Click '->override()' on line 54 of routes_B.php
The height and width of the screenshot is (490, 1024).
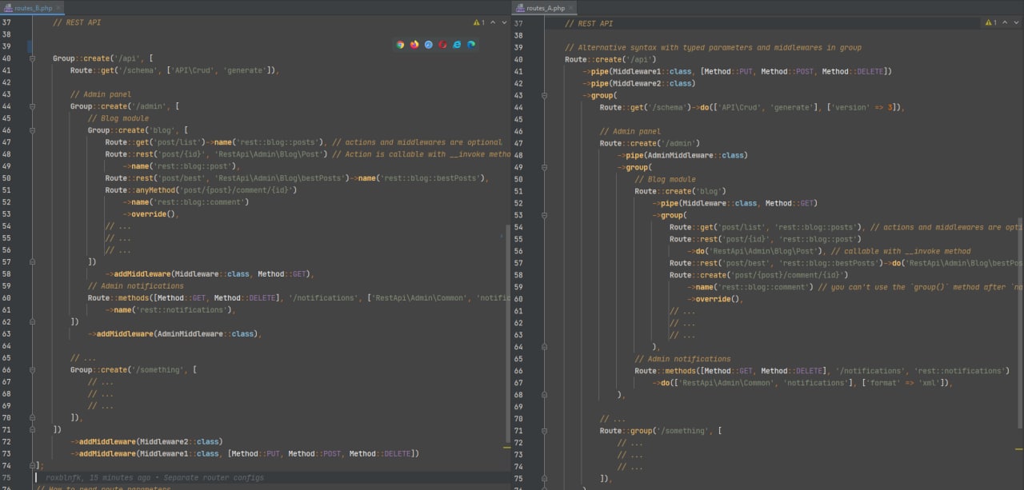pos(150,214)
